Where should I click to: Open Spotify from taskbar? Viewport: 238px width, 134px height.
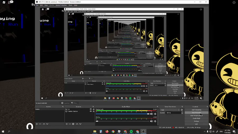tap(131, 131)
